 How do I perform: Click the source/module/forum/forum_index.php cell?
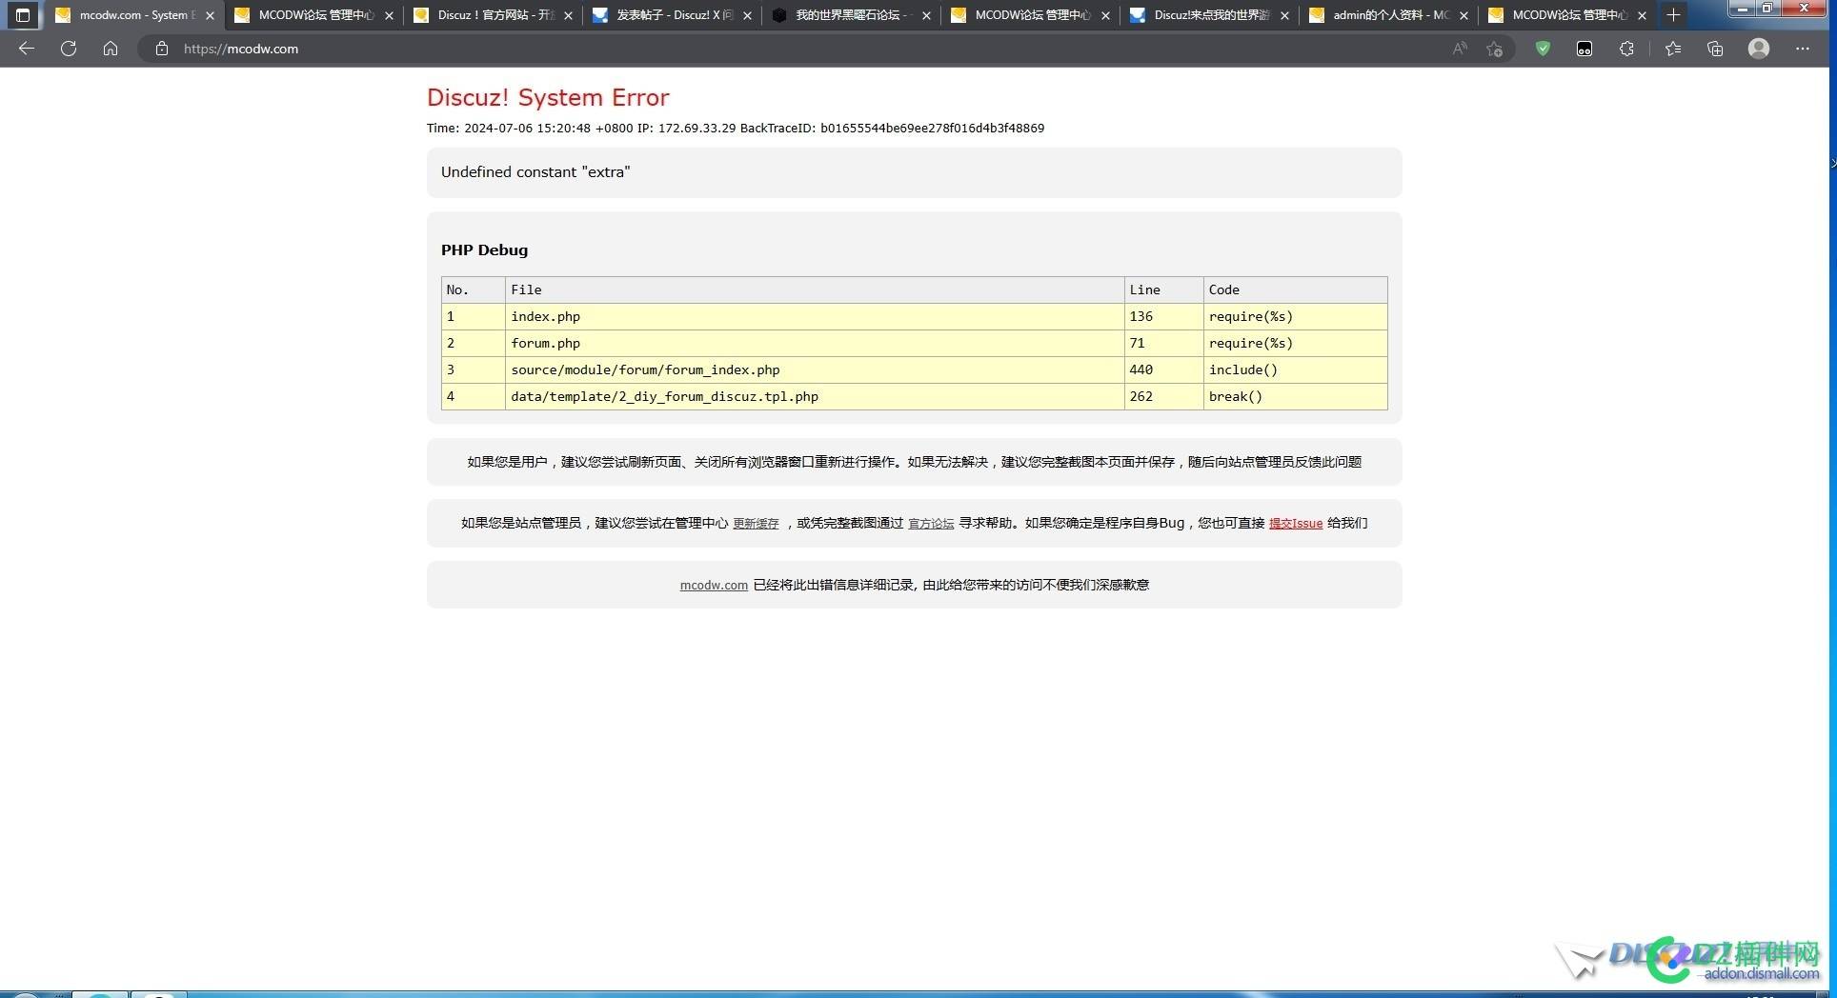[815, 370]
